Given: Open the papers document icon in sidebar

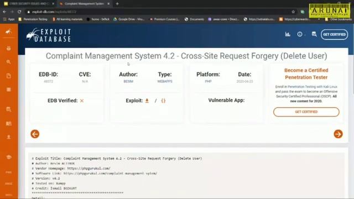Looking at the screenshot, I should point(9,76).
